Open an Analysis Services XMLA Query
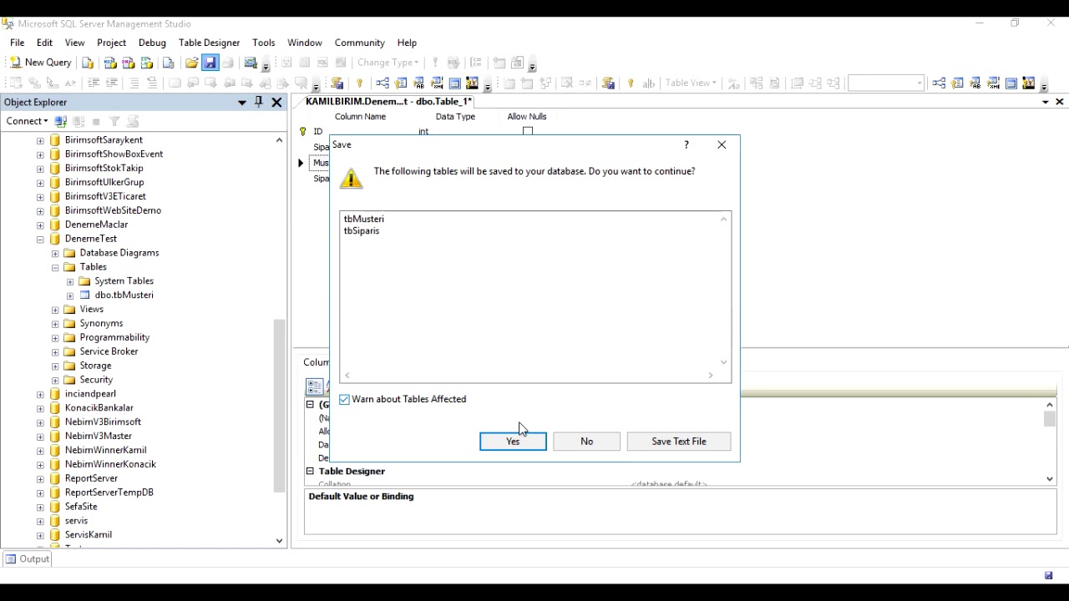The image size is (1069, 601). (146, 63)
